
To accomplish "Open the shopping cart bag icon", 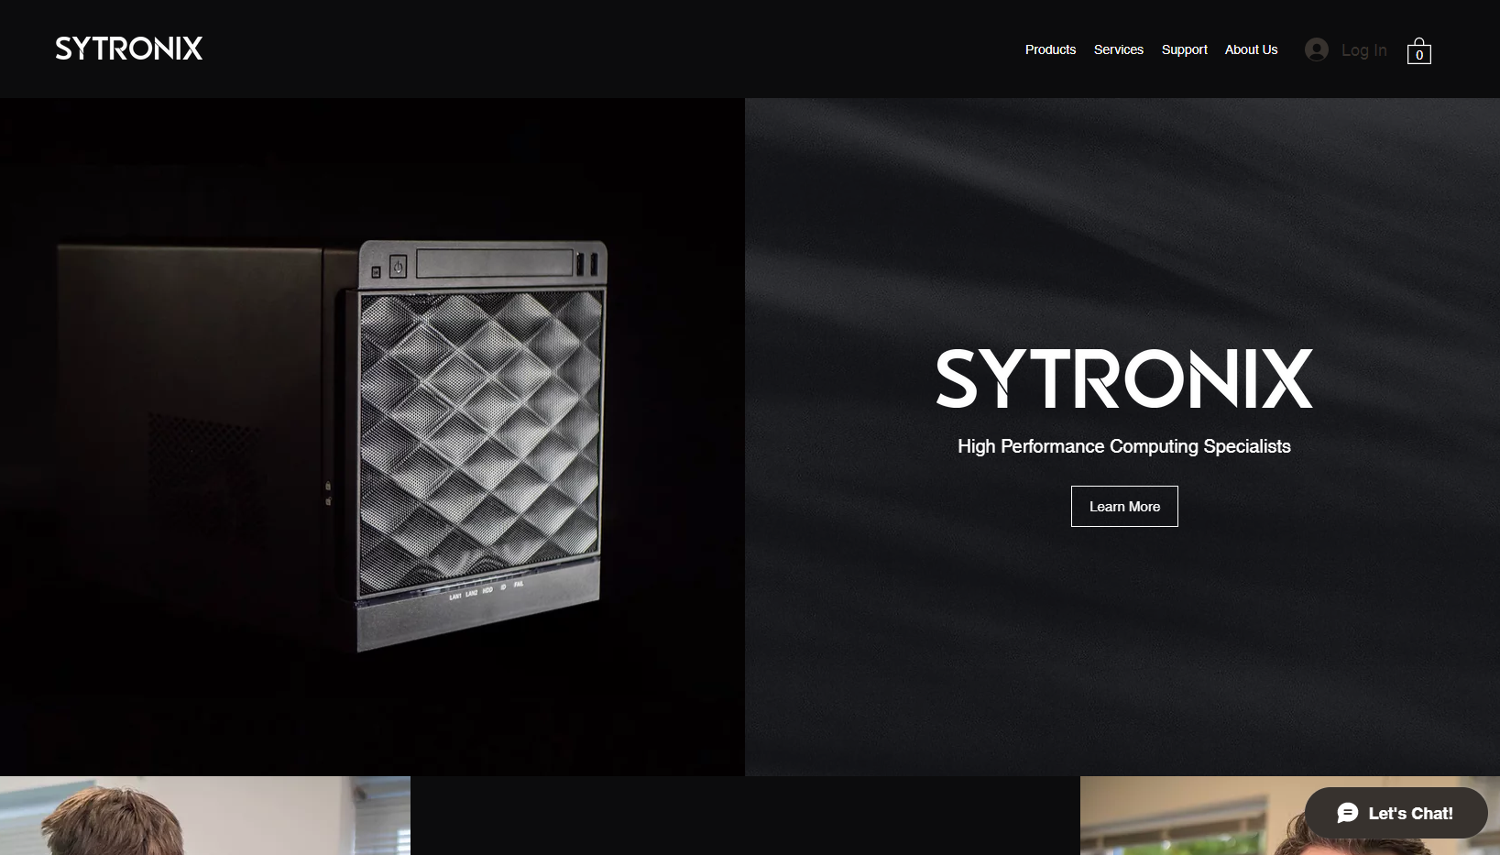I will [1418, 49].
